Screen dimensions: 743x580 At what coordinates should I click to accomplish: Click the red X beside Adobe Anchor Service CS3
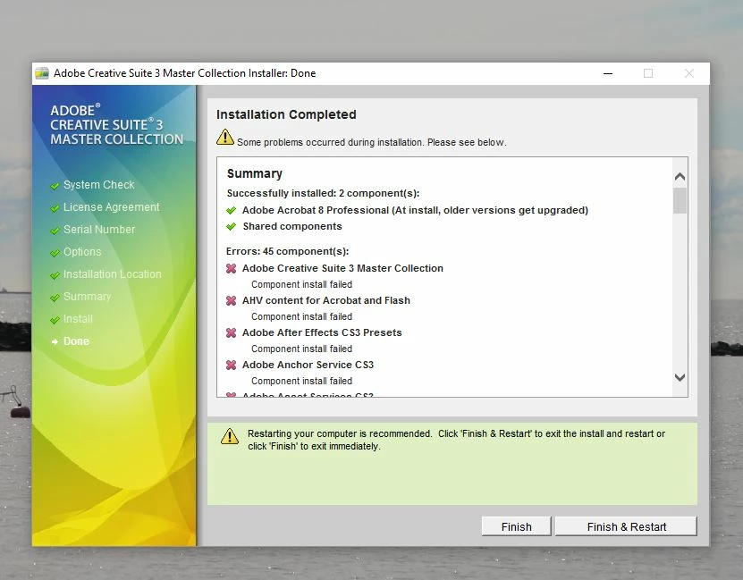[x=232, y=365]
